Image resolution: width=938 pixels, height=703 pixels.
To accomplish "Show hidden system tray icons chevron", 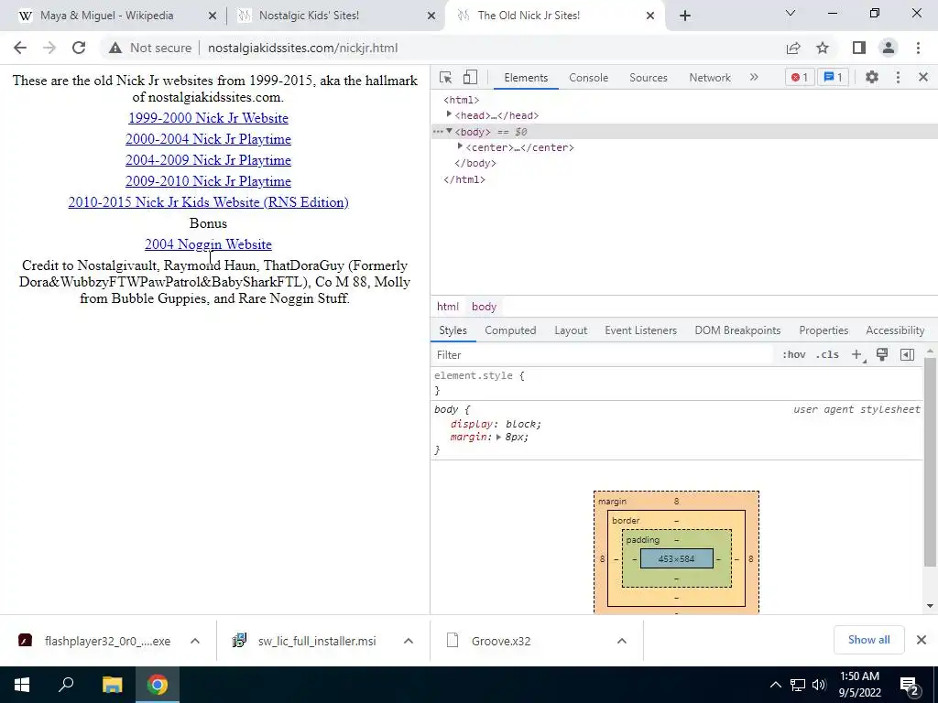I will [x=775, y=685].
